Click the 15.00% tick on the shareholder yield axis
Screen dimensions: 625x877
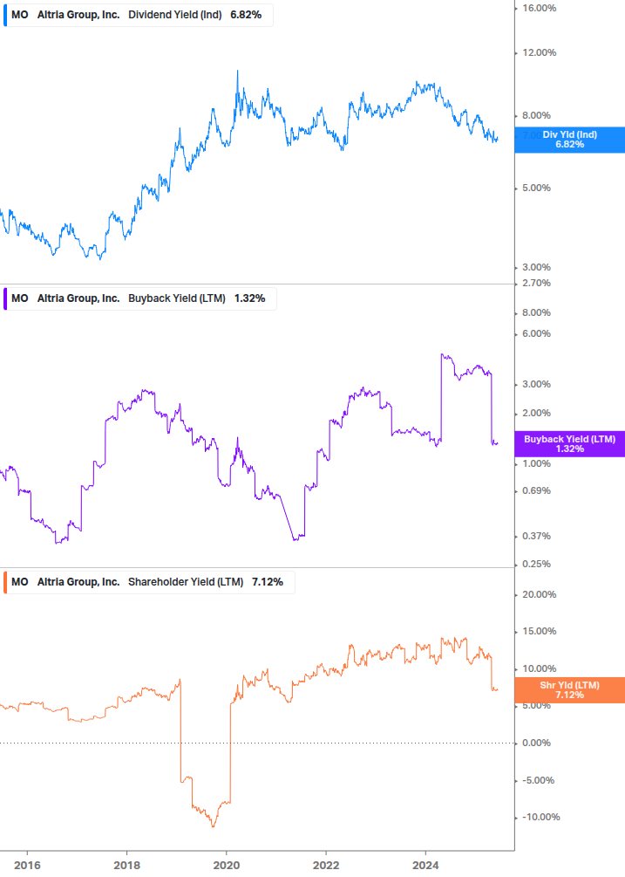[x=539, y=632]
